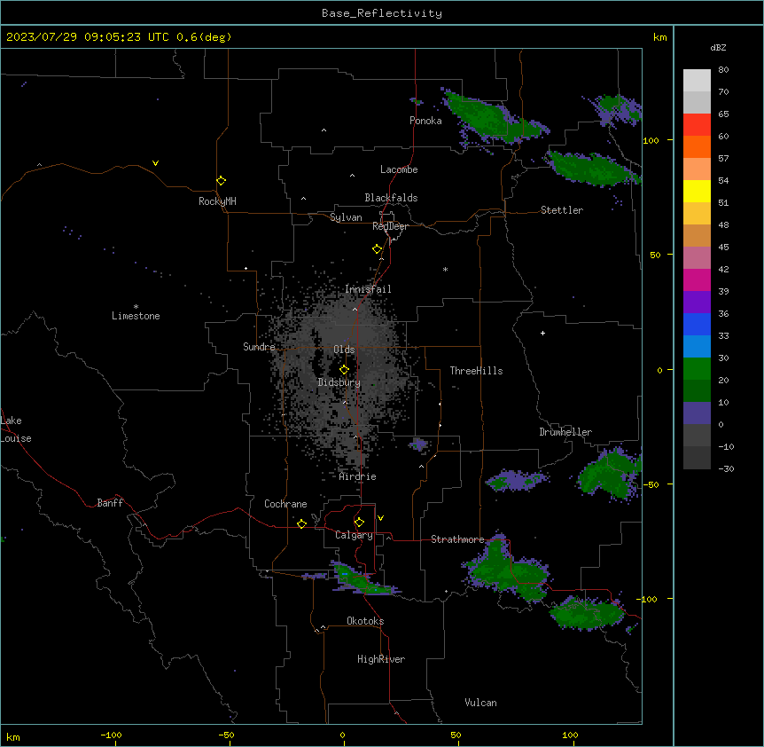Select the Sundre map label
Screen dimensions: 764x747
pyautogui.click(x=259, y=347)
